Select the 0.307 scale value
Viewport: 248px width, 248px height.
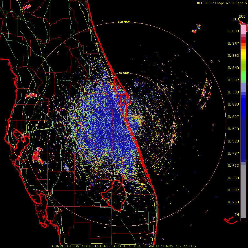tap(233, 190)
